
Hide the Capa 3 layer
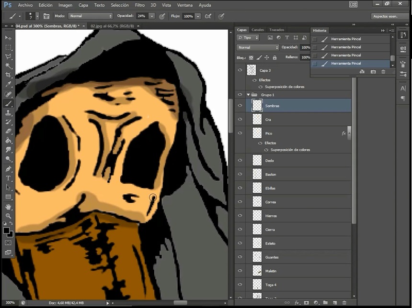point(240,70)
